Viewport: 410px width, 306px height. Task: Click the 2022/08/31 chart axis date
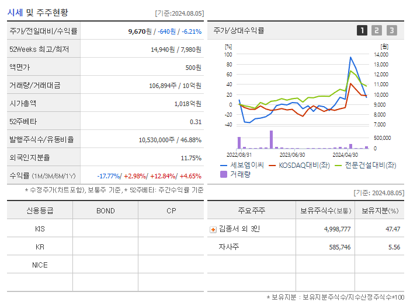pos(239,154)
